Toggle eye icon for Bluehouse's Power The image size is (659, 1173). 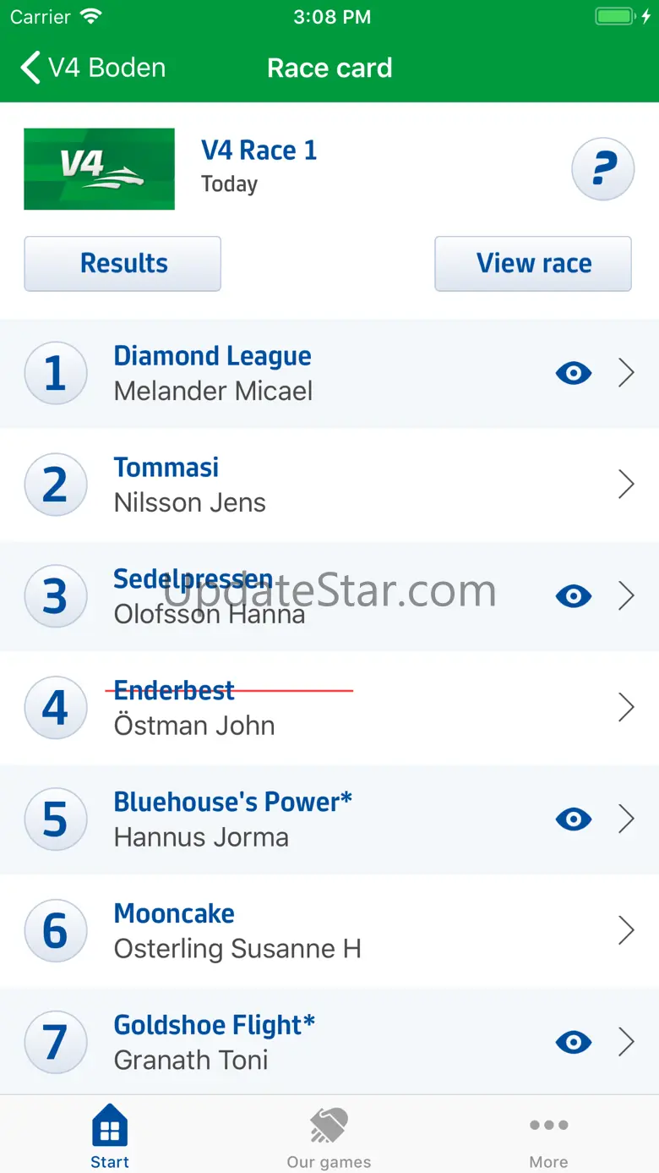pyautogui.click(x=574, y=819)
